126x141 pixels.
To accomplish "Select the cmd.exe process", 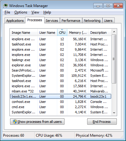I will pos(61,107).
